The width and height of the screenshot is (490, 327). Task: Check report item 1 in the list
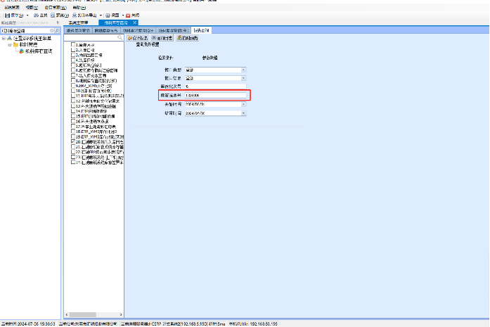click(73, 45)
